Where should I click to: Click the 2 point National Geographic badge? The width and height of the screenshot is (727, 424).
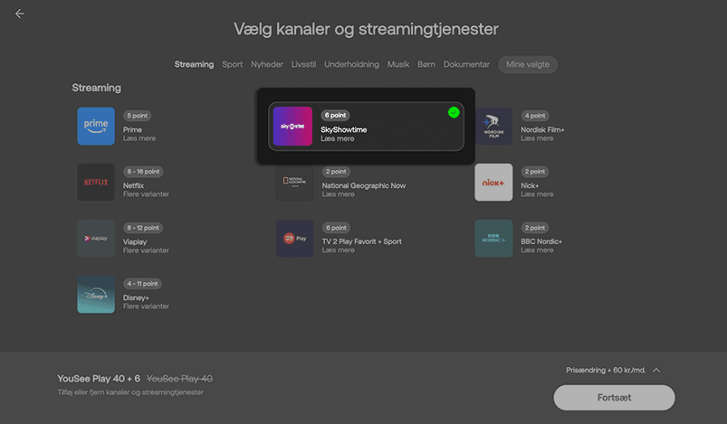tap(336, 172)
